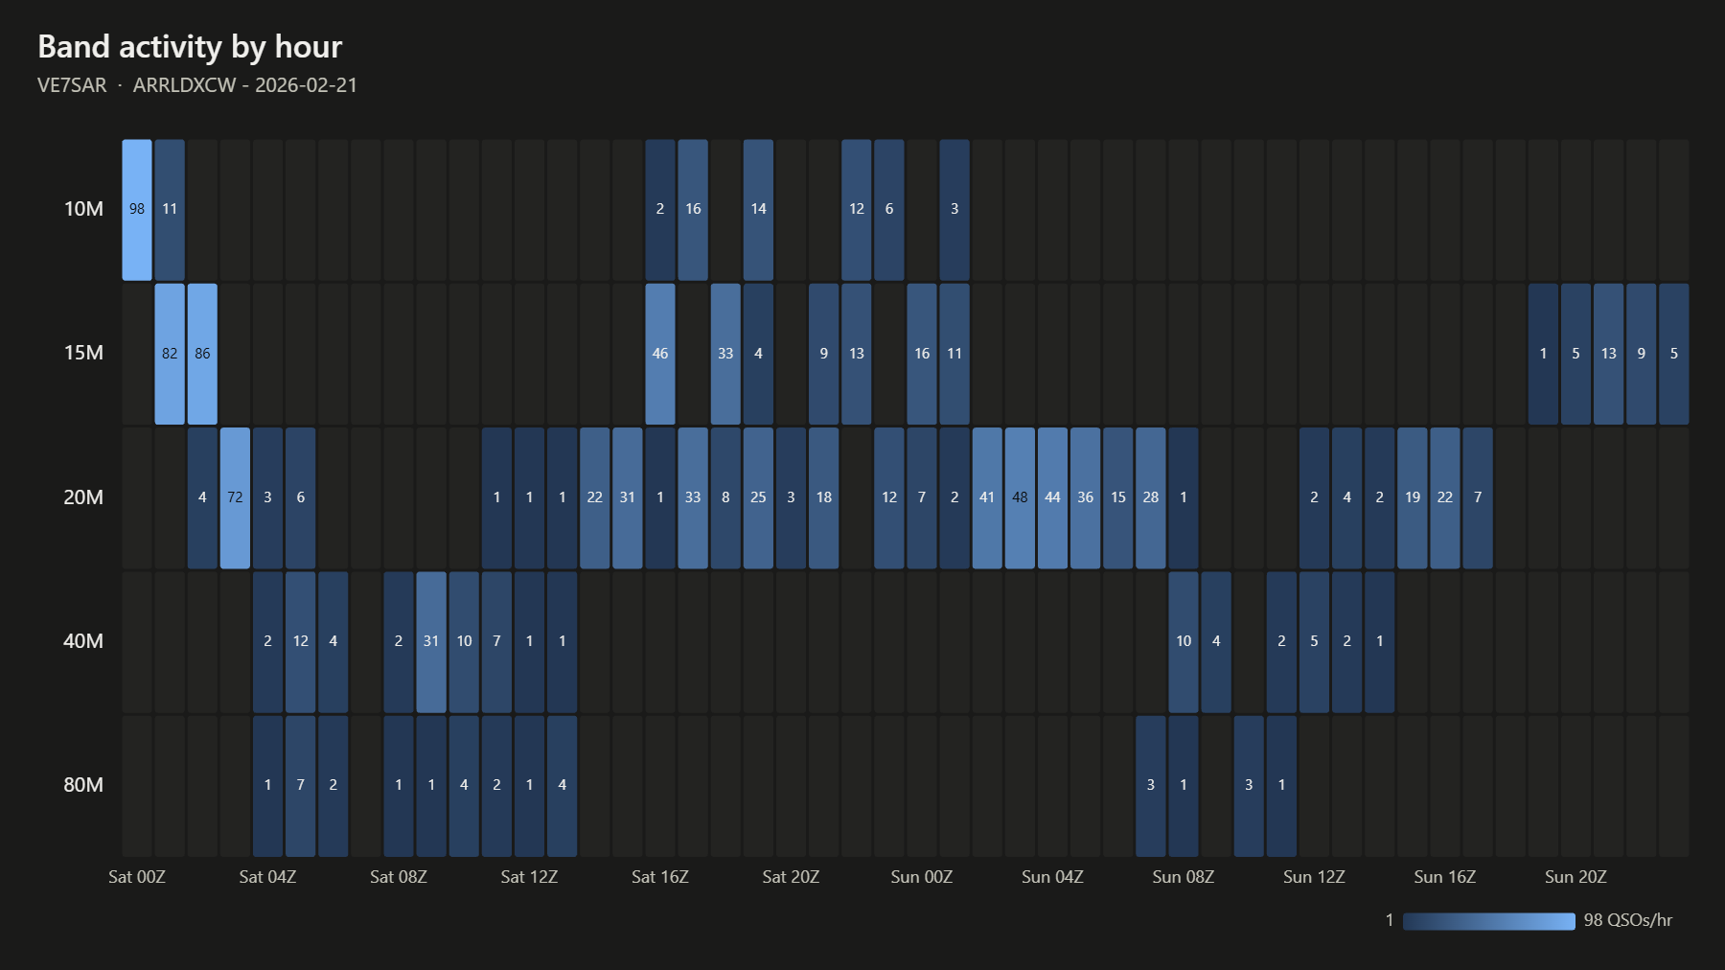Click the 20M cell showing 8
The width and height of the screenshot is (1725, 970).
tap(725, 497)
